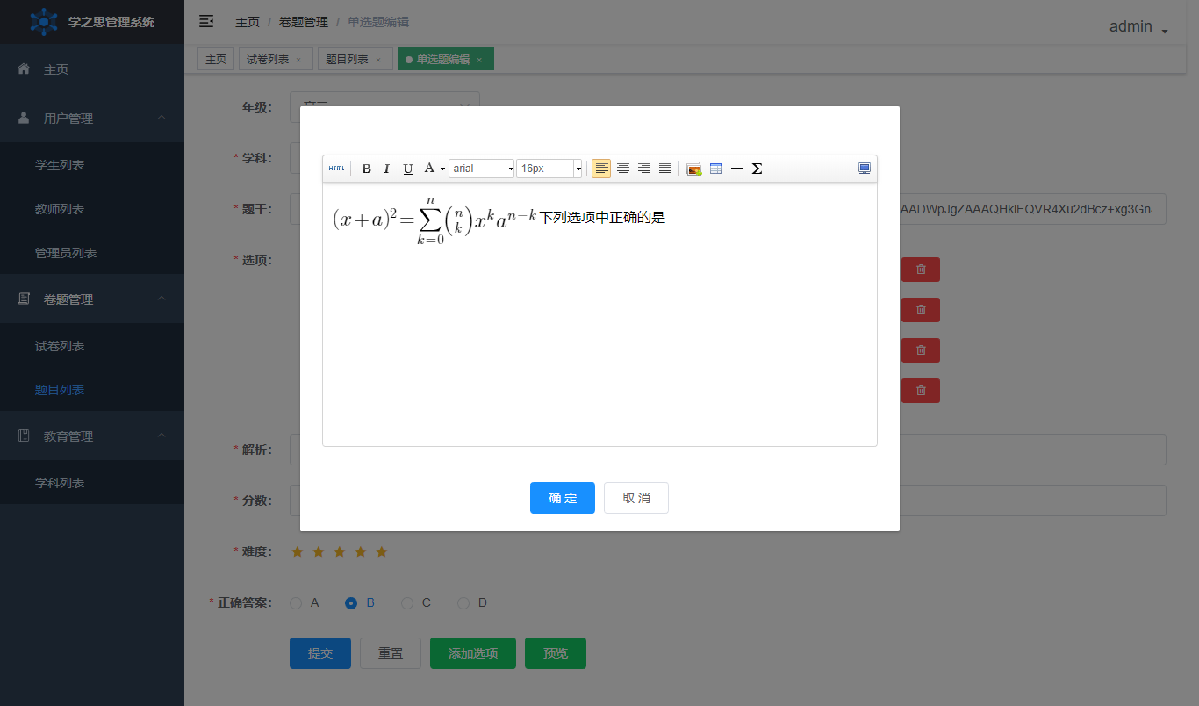Center-align the editor text
Screen dimensions: 1199x706
coord(622,169)
